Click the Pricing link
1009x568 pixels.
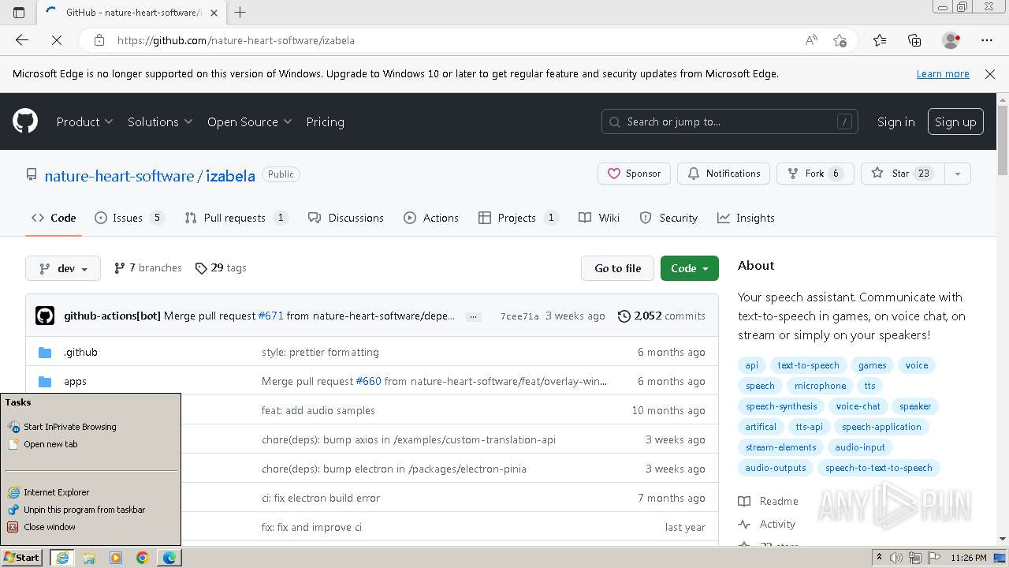coord(326,121)
